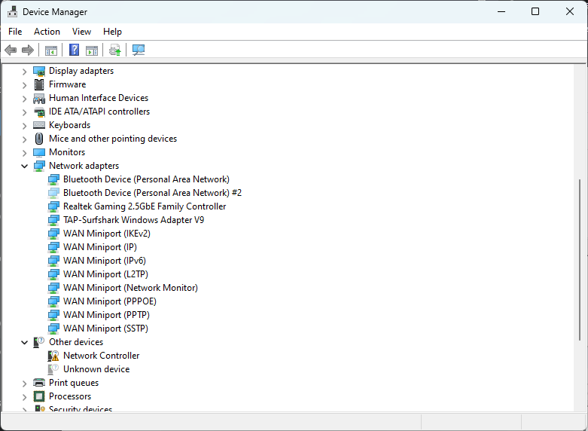This screenshot has height=431, width=588.
Task: Click the vertical scrollbar thumb
Action: point(580,259)
